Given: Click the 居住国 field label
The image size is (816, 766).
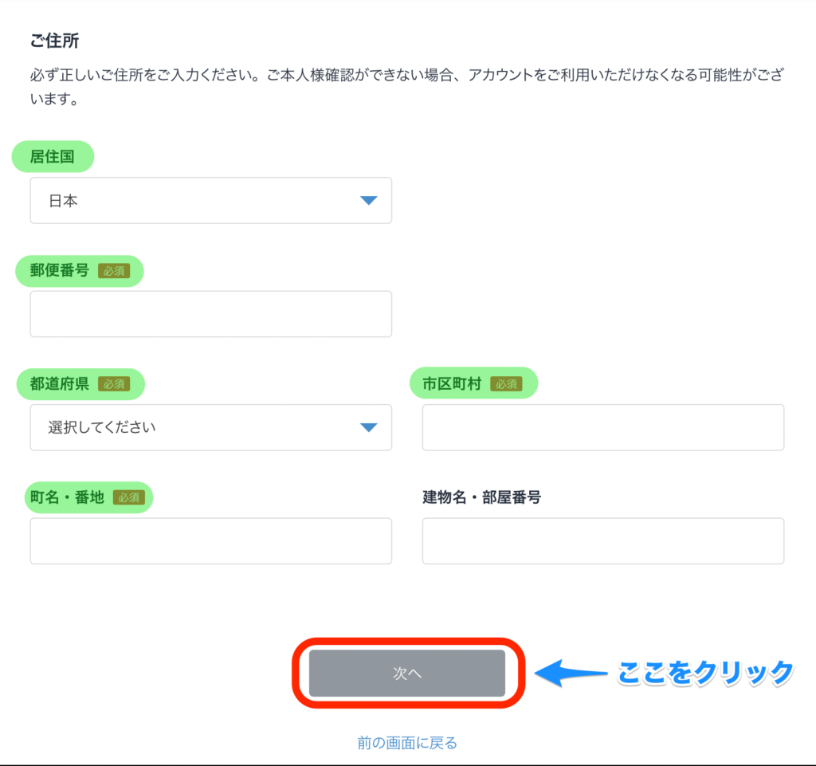Looking at the screenshot, I should [x=52, y=157].
